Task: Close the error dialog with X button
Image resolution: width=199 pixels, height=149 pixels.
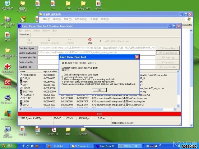Action: [x=137, y=57]
